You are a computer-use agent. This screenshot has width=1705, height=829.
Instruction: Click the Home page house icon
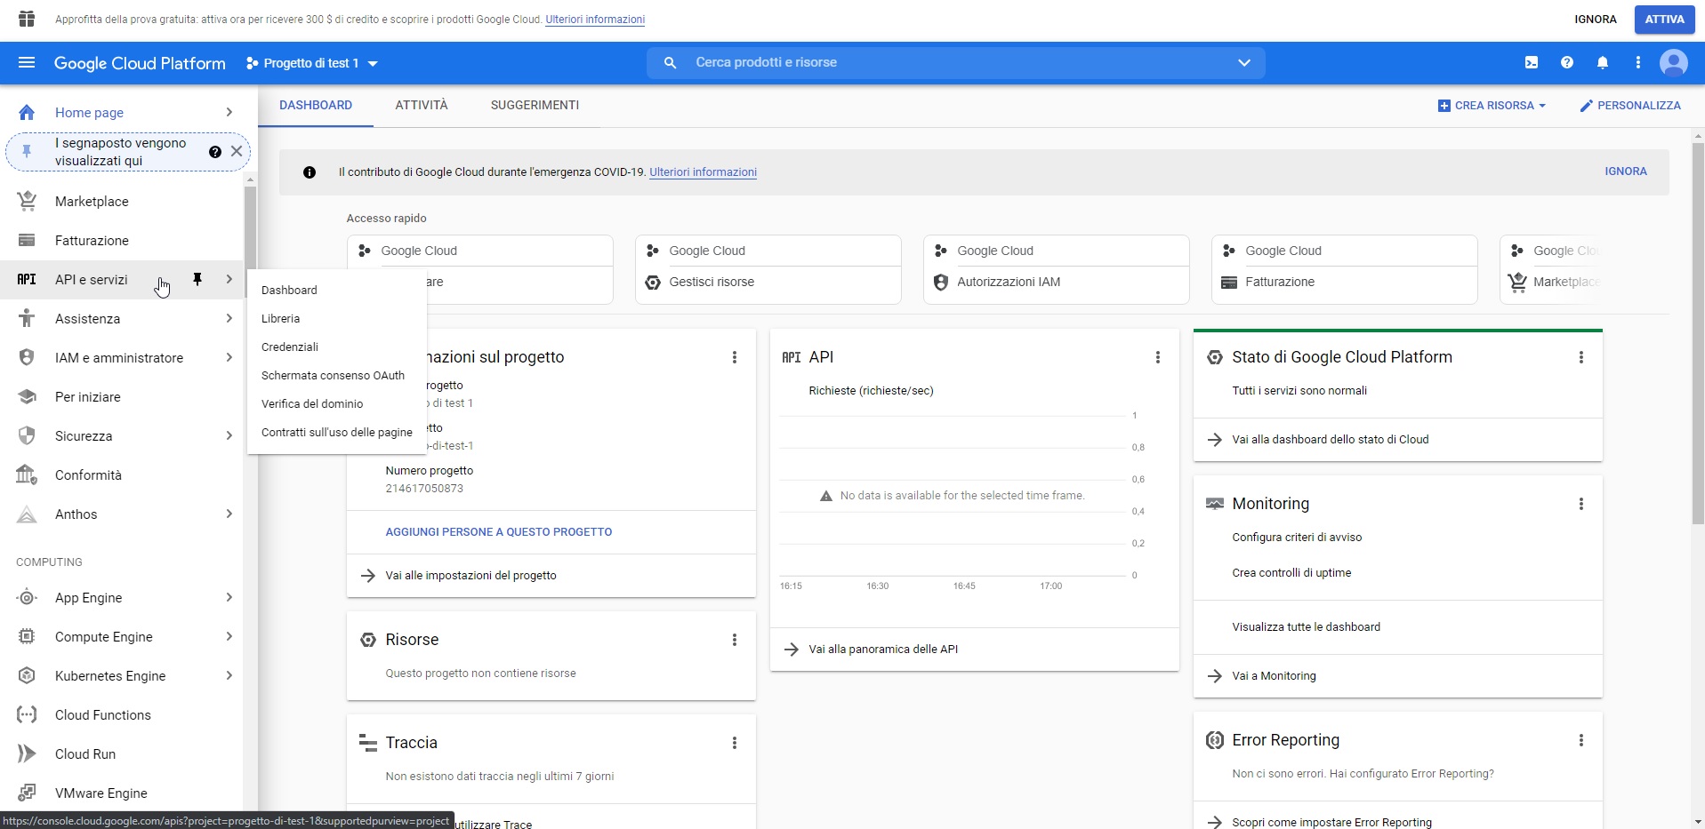pos(27,113)
